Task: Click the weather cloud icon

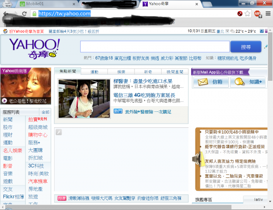Action: (232, 31)
